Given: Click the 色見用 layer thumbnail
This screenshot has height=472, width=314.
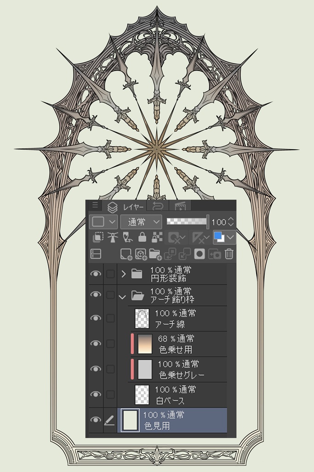Looking at the screenshot, I should [130, 420].
